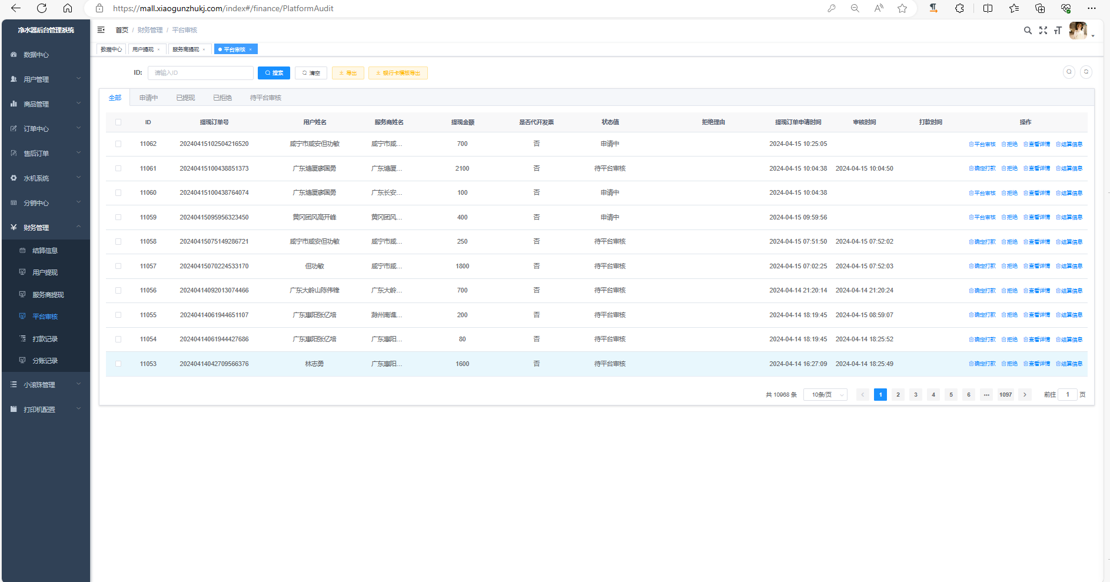Open 结算信息 submenu item
Viewport: 1110px width, 582px height.
46,251
